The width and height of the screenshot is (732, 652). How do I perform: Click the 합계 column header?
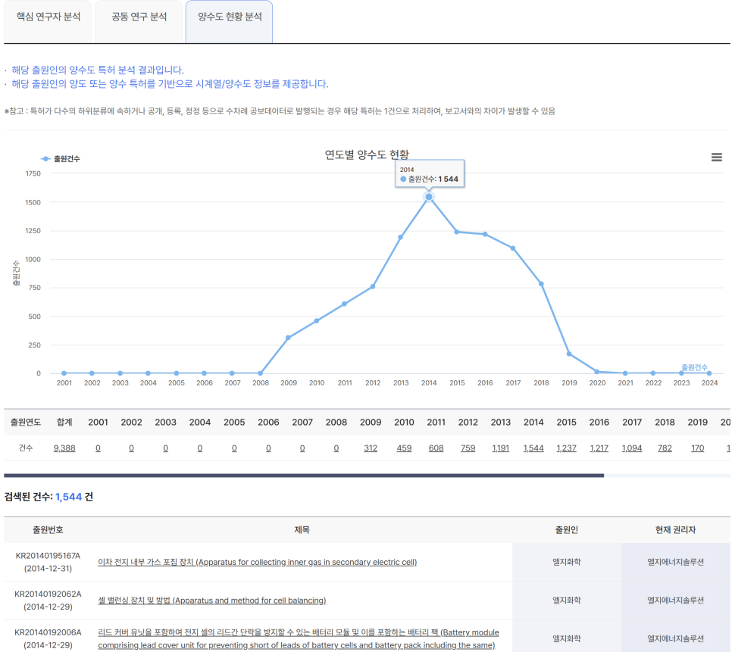pos(64,422)
